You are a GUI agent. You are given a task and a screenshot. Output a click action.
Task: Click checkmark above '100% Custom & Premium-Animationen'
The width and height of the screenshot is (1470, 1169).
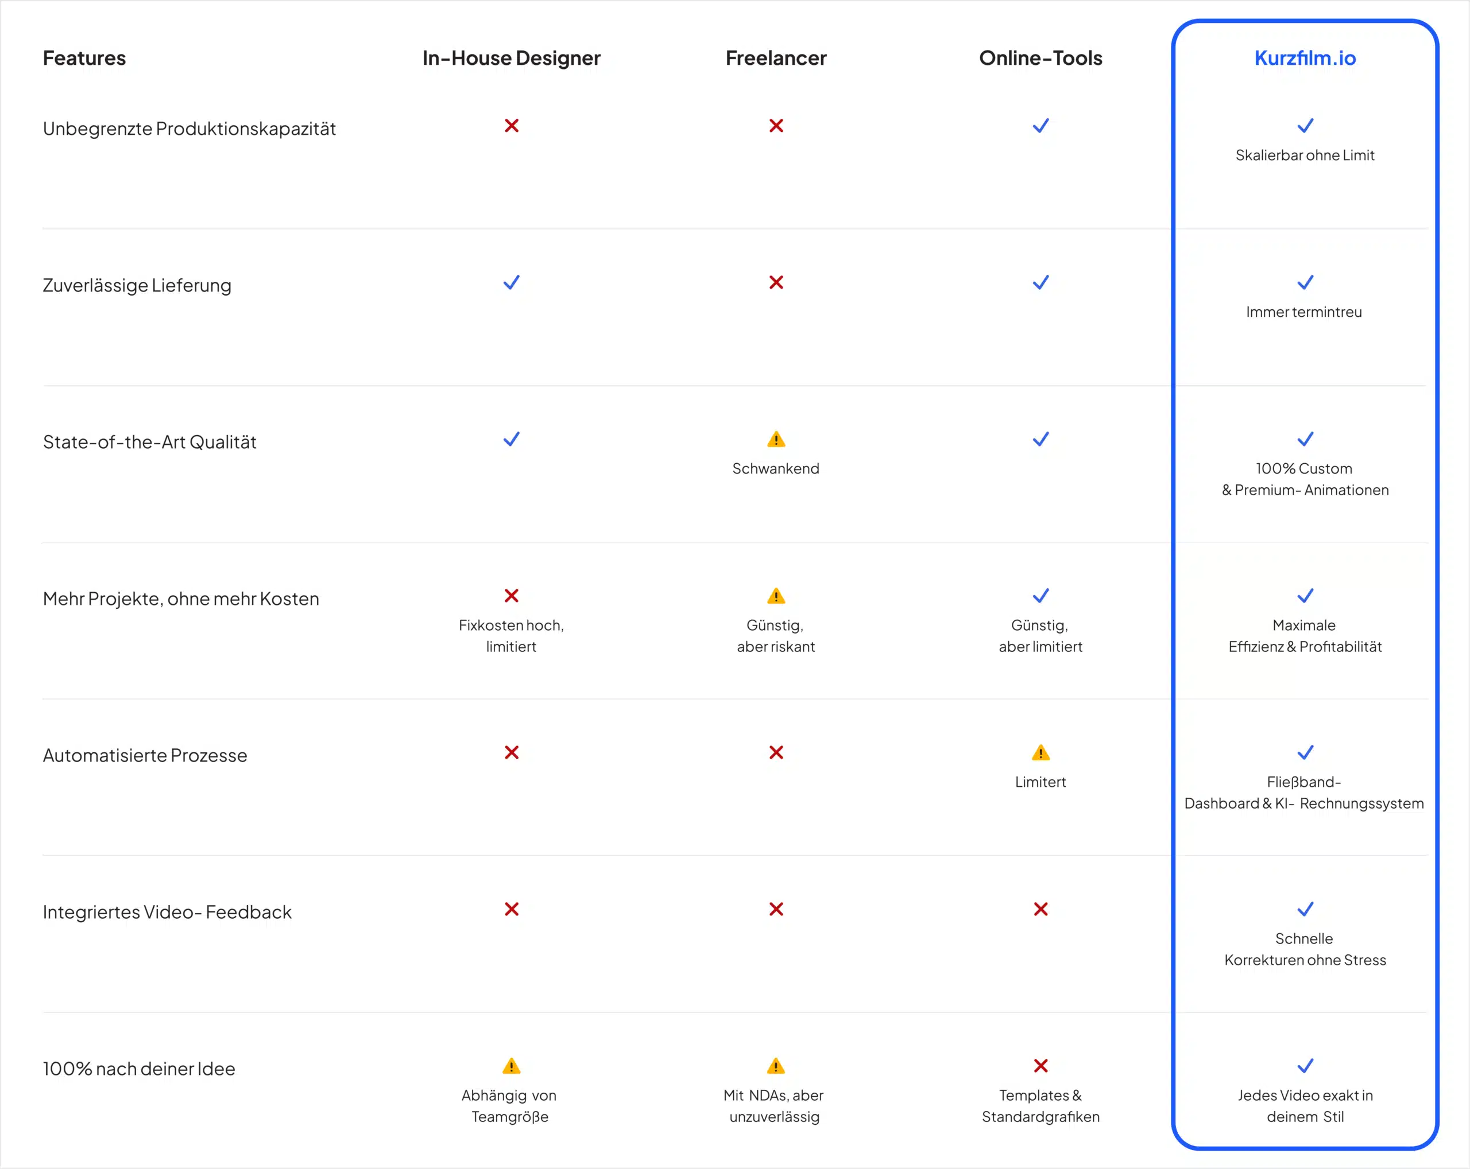tap(1305, 438)
